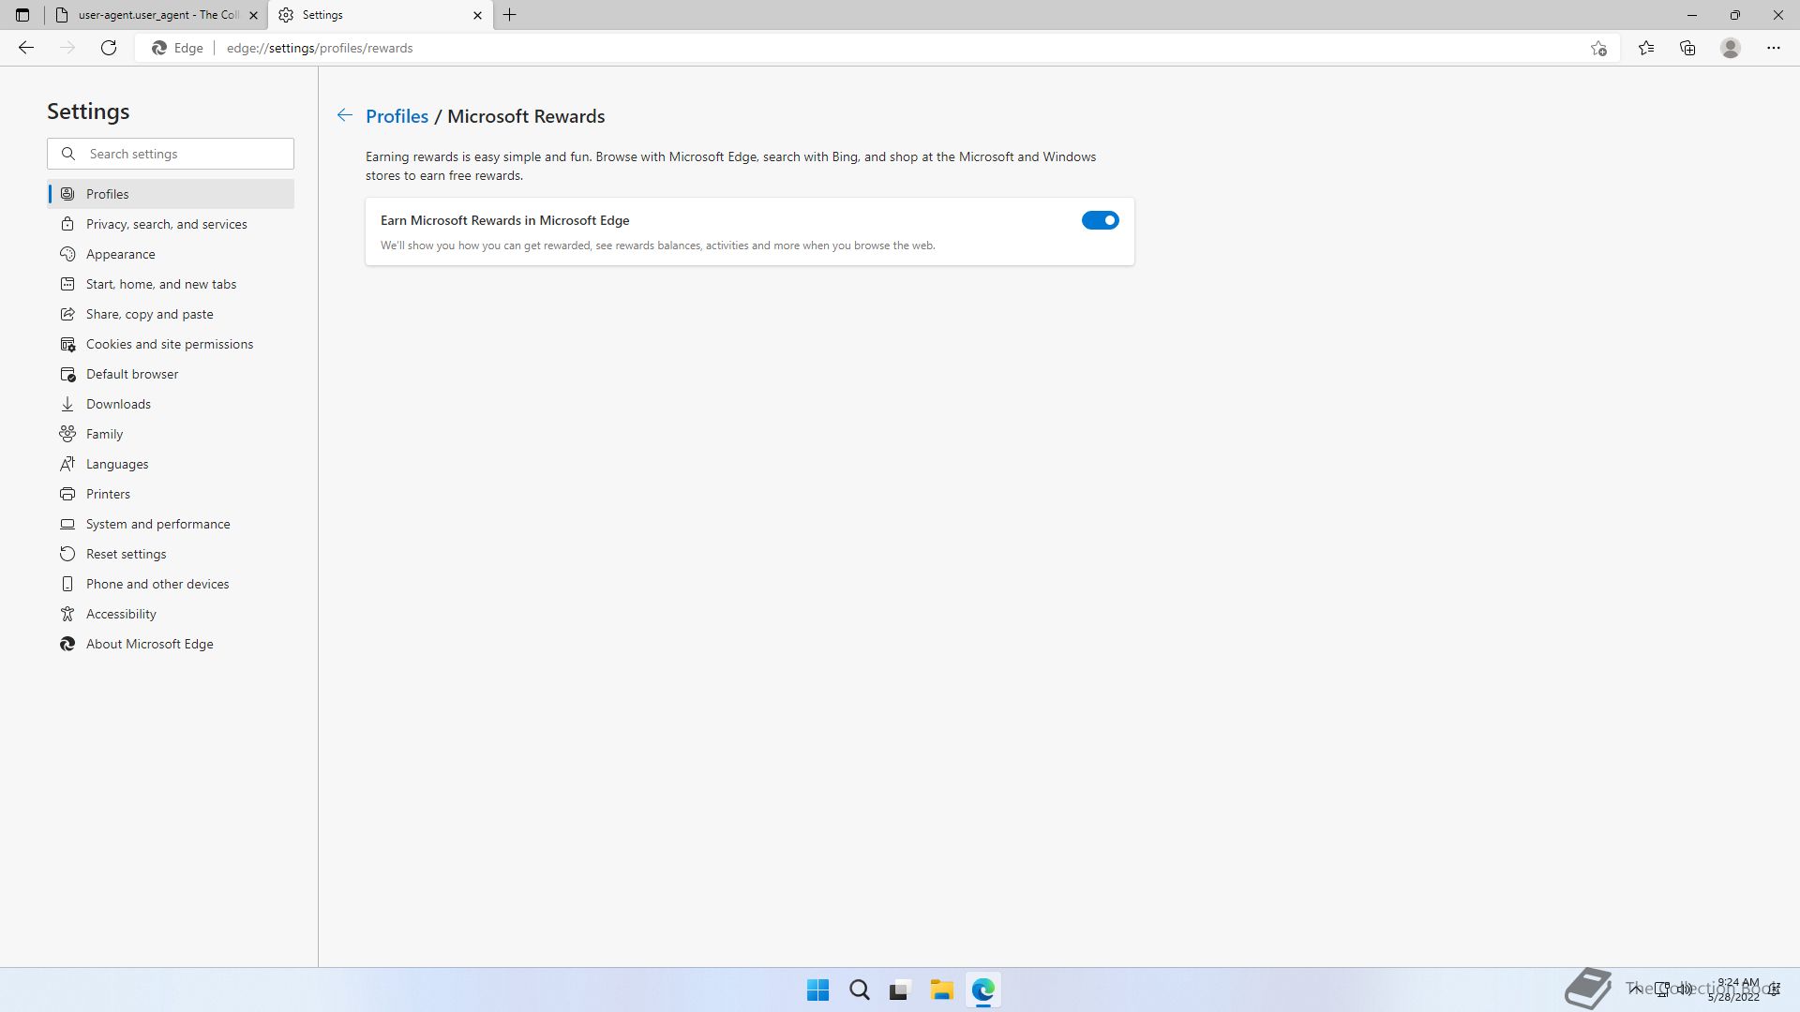This screenshot has height=1012, width=1800.
Task: Open a new tab with plus button
Action: 510,15
